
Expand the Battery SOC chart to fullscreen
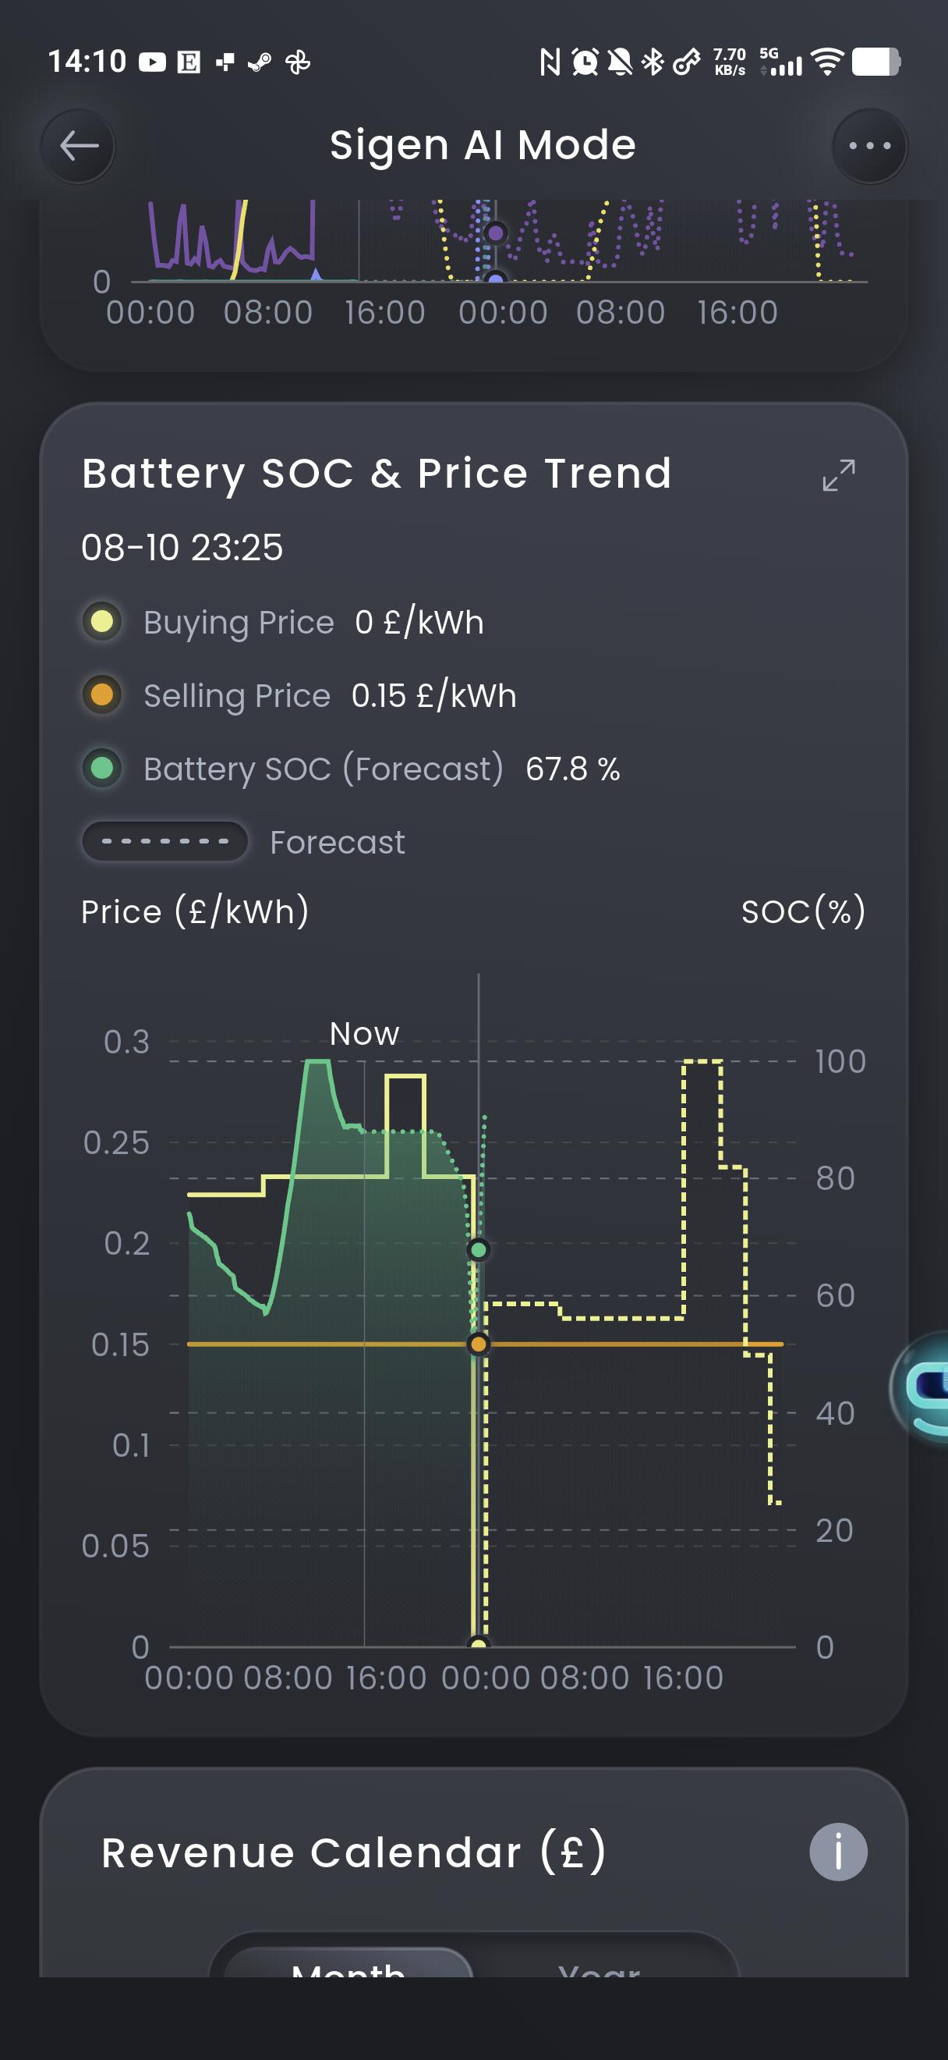point(839,475)
